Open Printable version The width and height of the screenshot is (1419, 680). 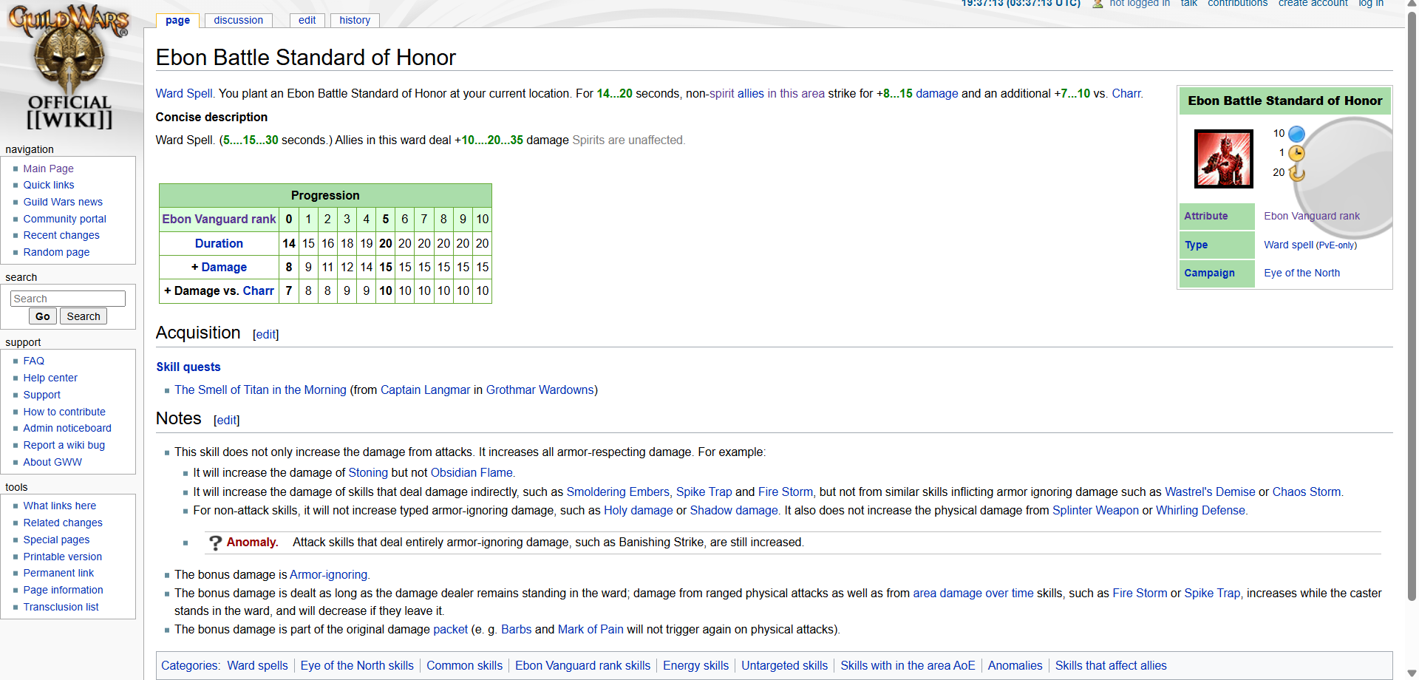point(63,557)
